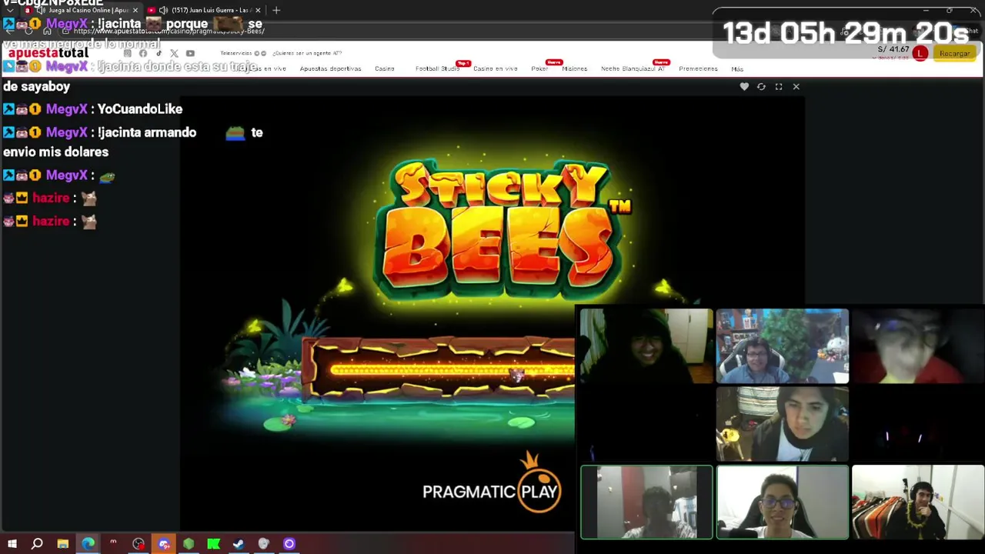Viewport: 985px width, 554px height.
Task: Click the Sticky Bees game logo
Action: pos(503,229)
